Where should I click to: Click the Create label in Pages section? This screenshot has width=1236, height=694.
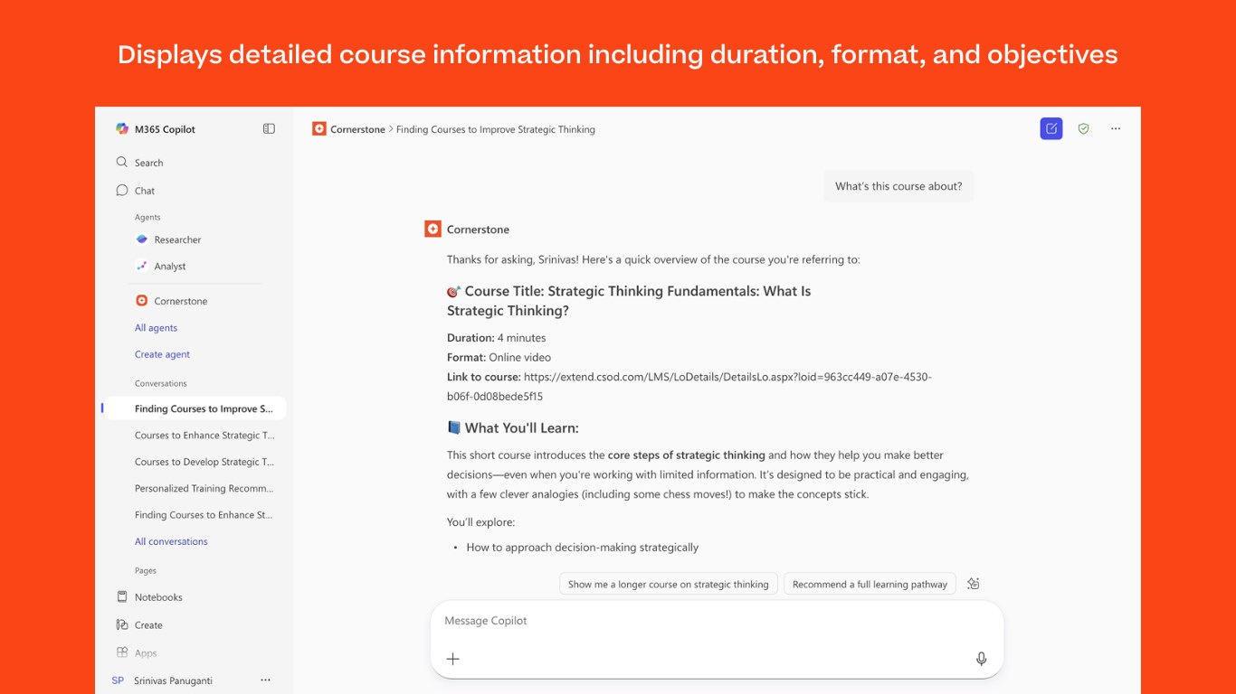pyautogui.click(x=148, y=625)
